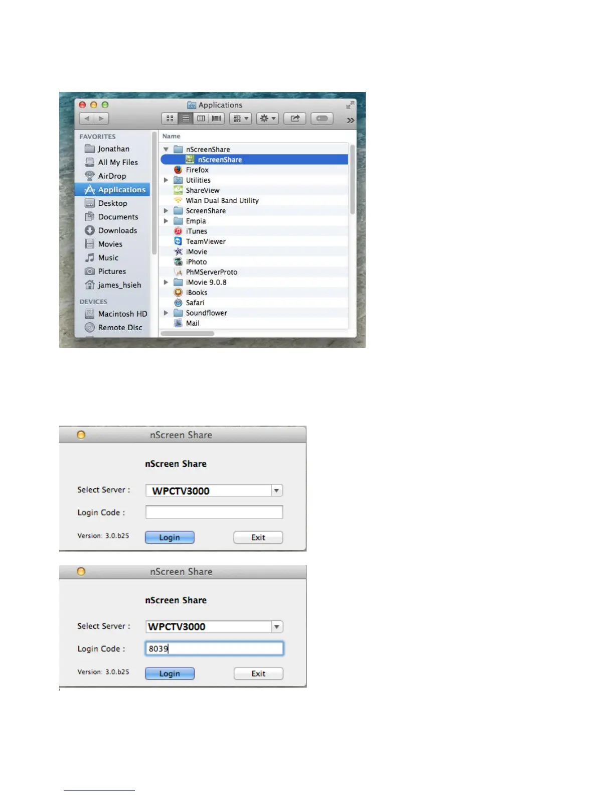Viewport: 614px width, 795px height.
Task: Switch Finder to Cover Flow view
Action: pos(217,118)
